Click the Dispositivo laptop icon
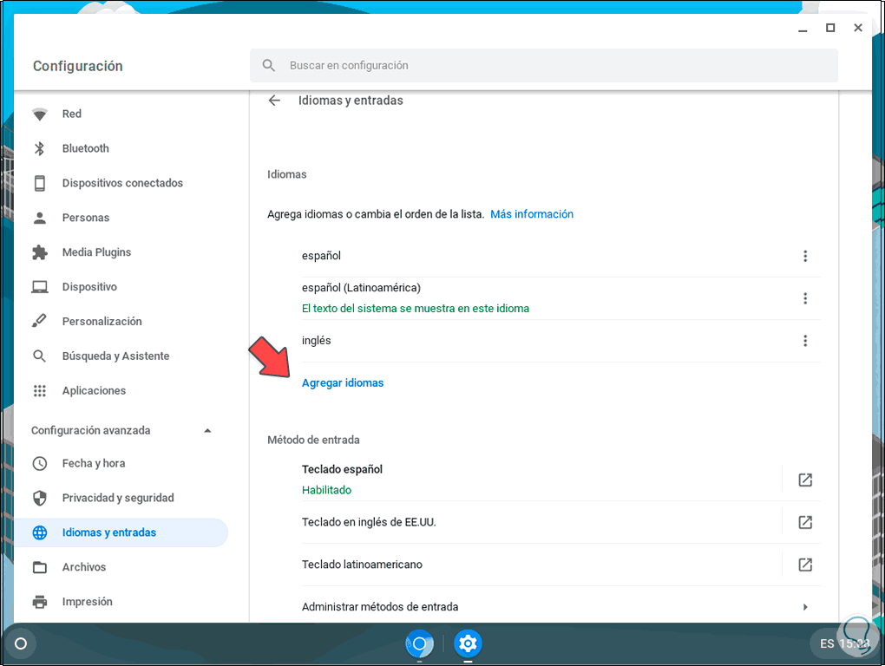 pos(40,287)
